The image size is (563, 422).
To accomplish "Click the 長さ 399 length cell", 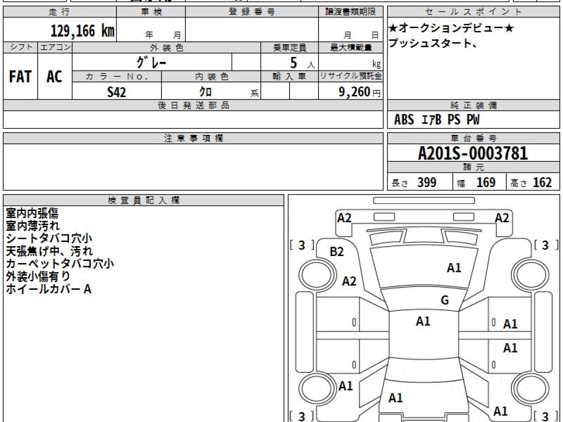I will pyautogui.click(x=420, y=182).
